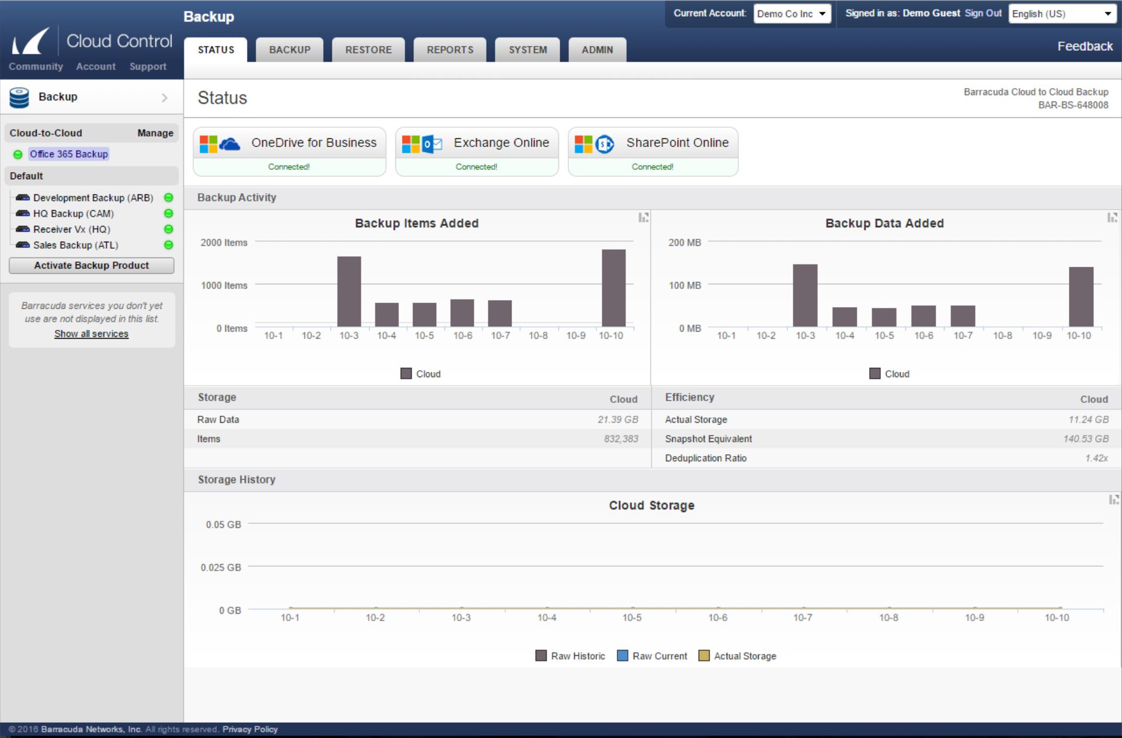Viewport: 1122px width, 738px height.
Task: Click the device icon beside Receiver Vx (HQ)
Action: pyautogui.click(x=23, y=229)
